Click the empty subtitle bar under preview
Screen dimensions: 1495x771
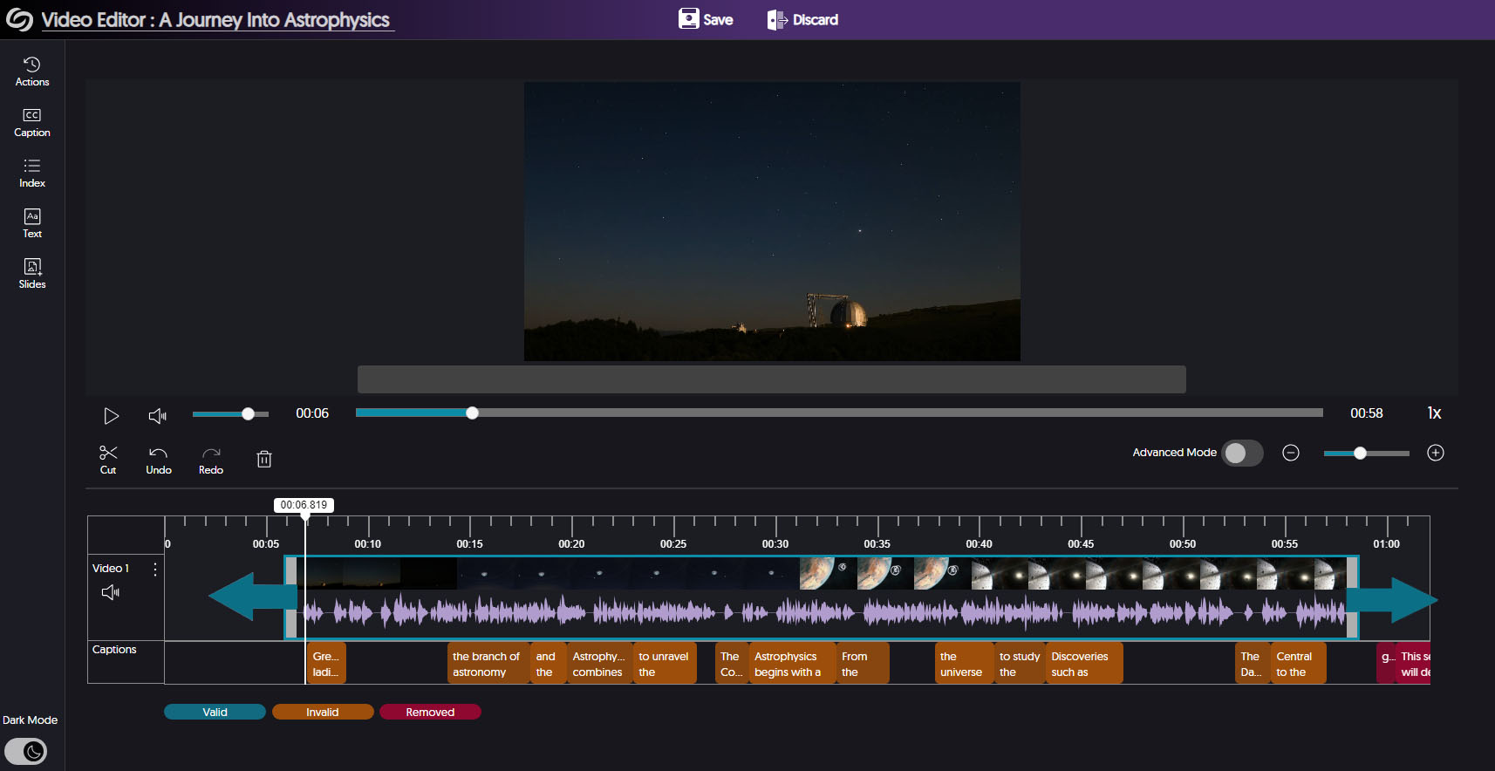click(x=772, y=379)
